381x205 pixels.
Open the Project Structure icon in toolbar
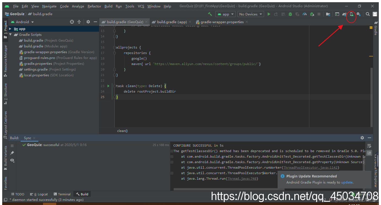tap(328, 14)
